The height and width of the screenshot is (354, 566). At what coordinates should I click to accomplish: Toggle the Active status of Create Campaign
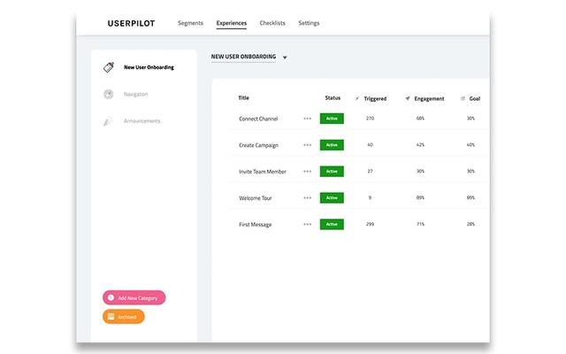click(332, 145)
